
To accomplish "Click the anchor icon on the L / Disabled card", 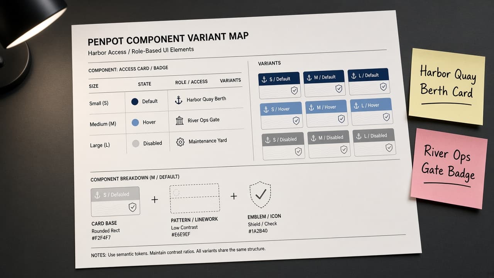I will (x=359, y=136).
